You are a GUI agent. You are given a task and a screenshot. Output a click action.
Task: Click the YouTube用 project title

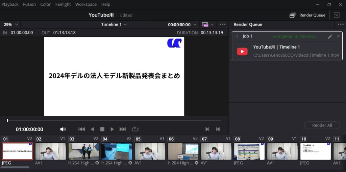pyautogui.click(x=101, y=15)
